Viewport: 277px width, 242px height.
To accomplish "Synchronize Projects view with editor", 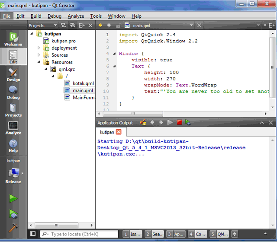I will (72, 25).
